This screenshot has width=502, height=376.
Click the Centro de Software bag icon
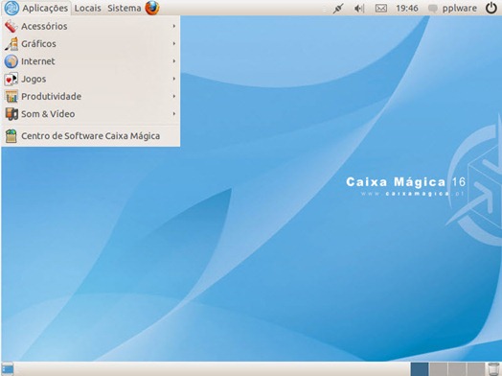pyautogui.click(x=11, y=136)
